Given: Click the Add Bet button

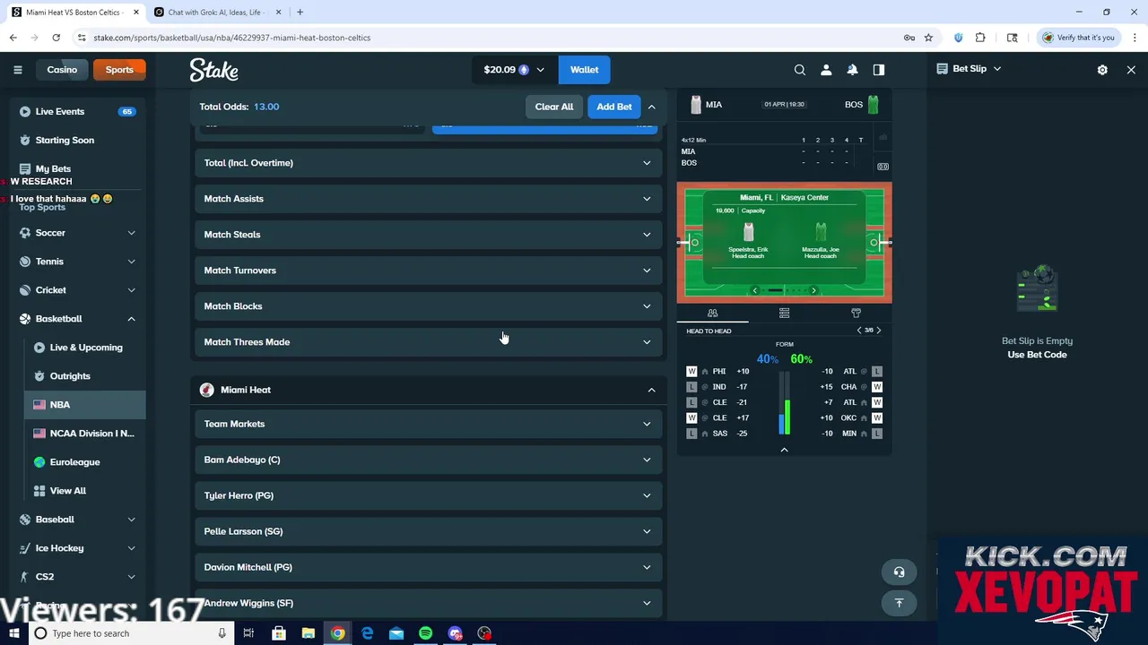Looking at the screenshot, I should 614,107.
